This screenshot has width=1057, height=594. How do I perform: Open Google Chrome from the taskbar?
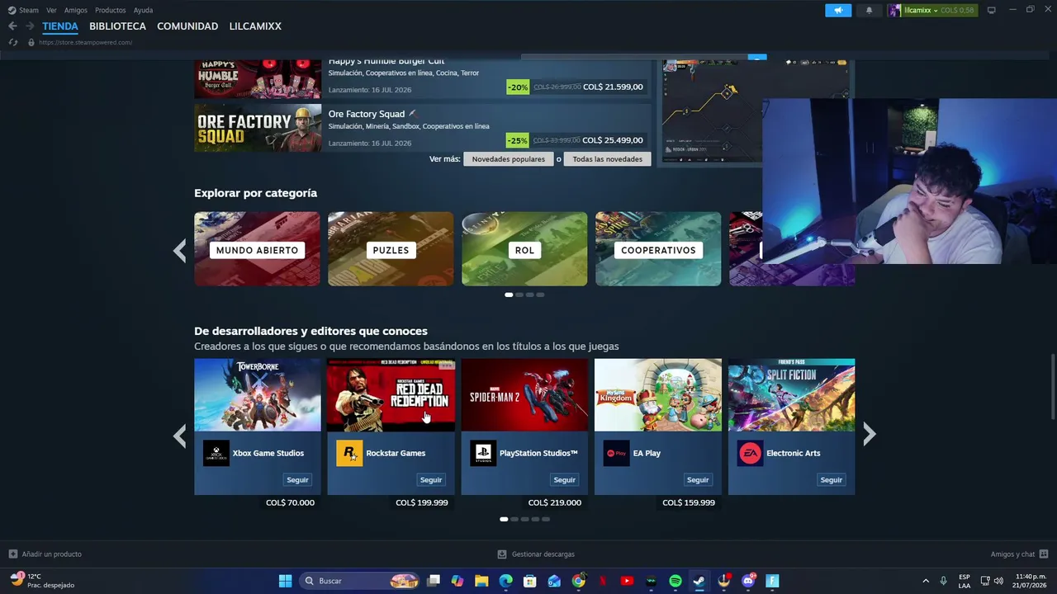tap(579, 581)
